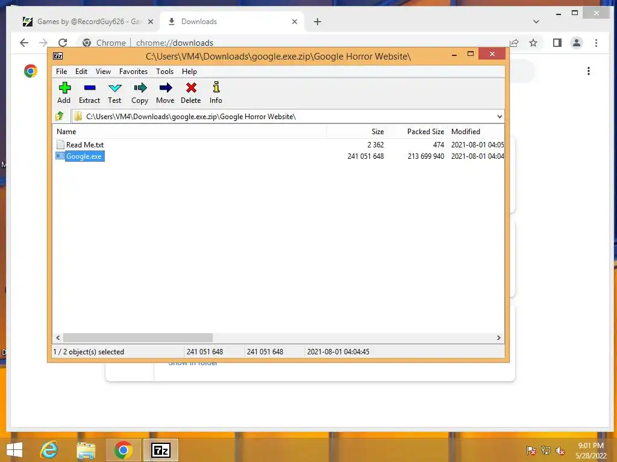Viewport: 617px width, 462px height.
Task: Click the 2 362 size value
Action: (376, 145)
